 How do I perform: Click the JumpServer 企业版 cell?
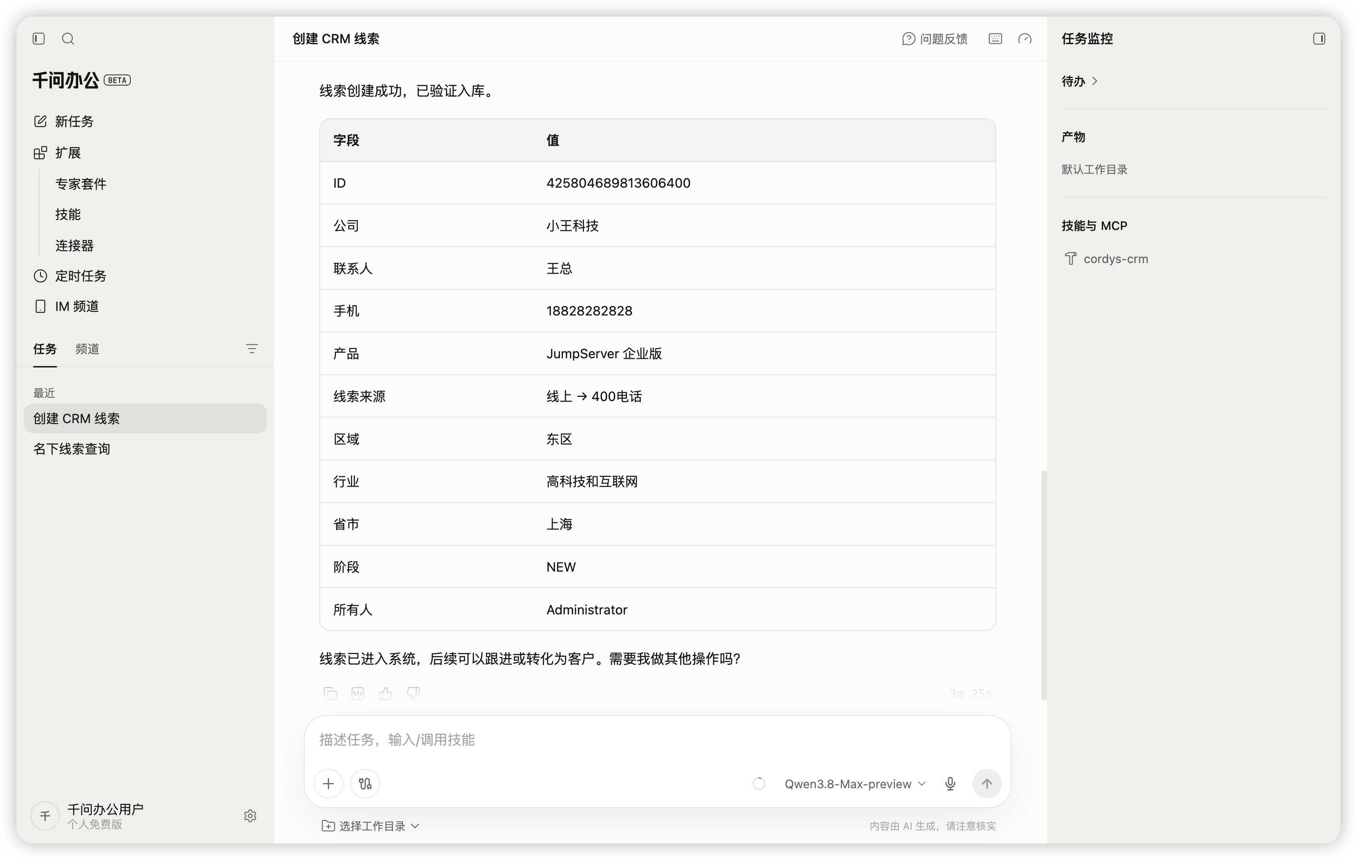coord(604,353)
